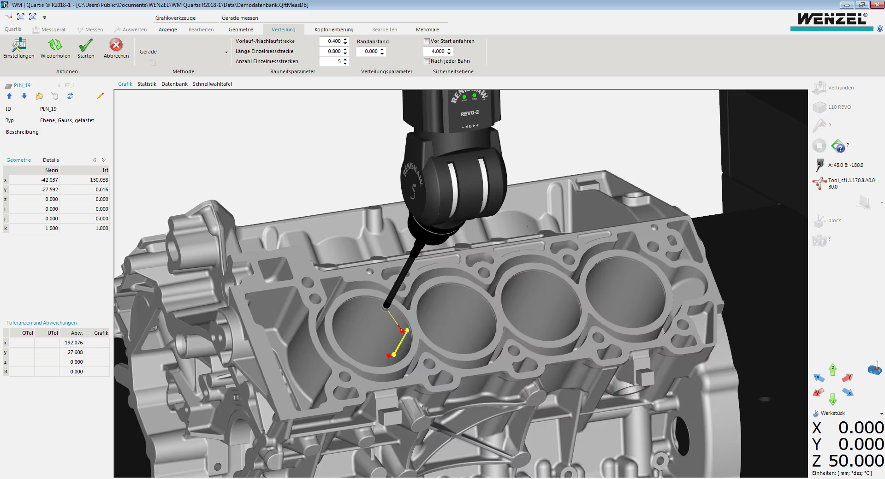885x479 pixels.
Task: Click the probe tool Tool_sf1 icon
Action: (820, 183)
